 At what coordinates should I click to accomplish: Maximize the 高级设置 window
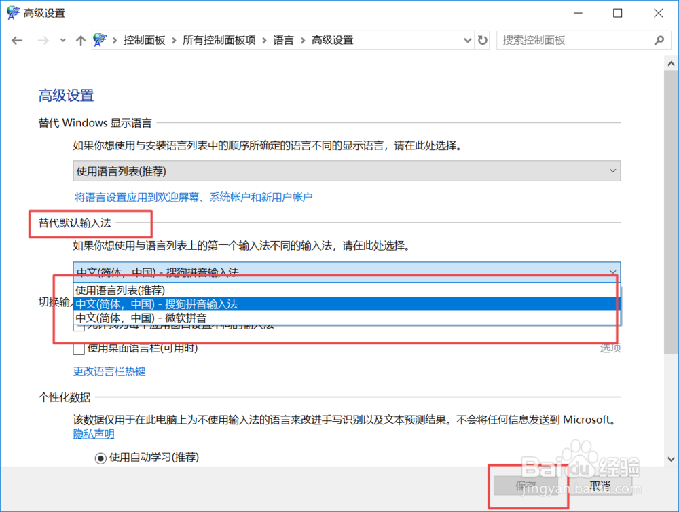pos(617,13)
